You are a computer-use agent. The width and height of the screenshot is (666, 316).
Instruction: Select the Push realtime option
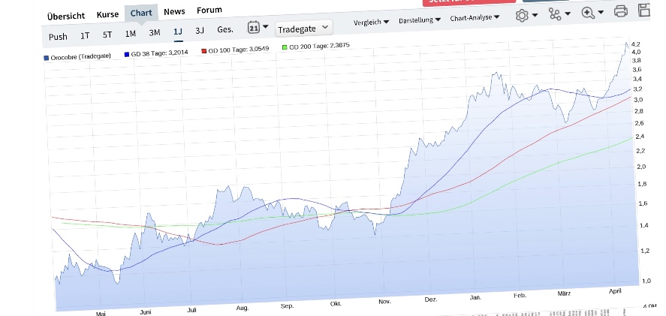click(58, 37)
